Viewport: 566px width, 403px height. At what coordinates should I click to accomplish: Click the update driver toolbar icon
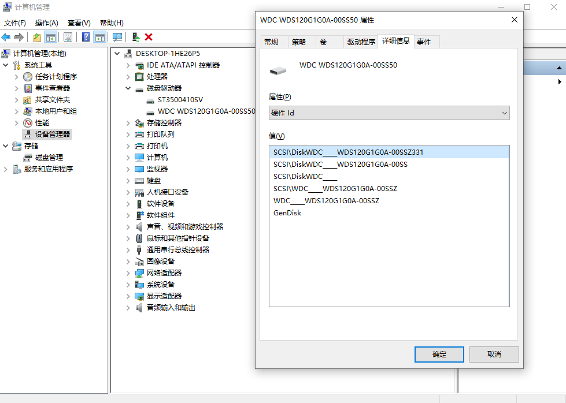[x=135, y=36]
